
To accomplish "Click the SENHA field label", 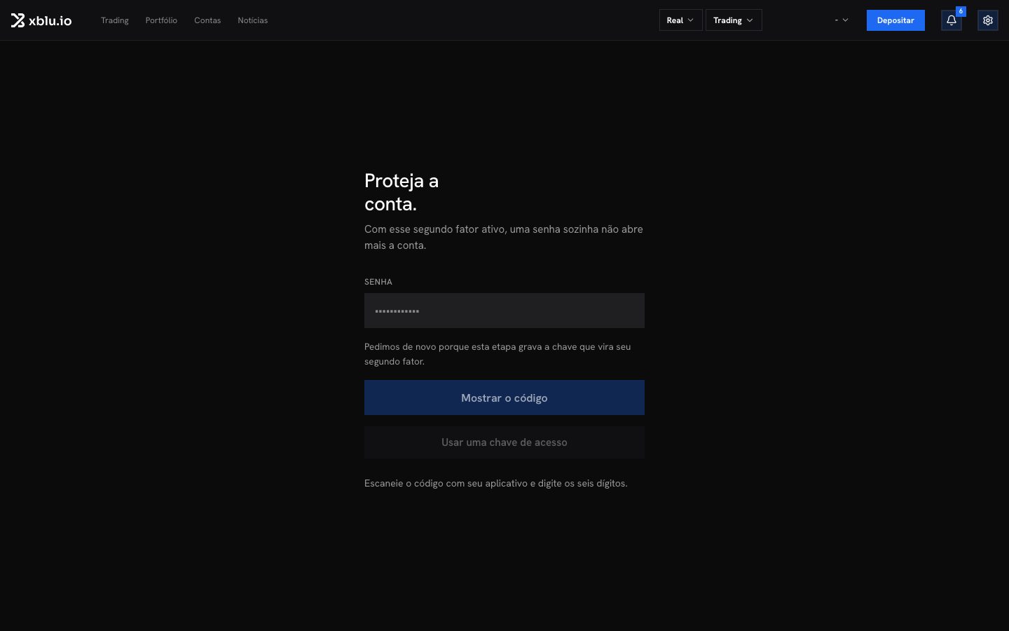I will [378, 282].
